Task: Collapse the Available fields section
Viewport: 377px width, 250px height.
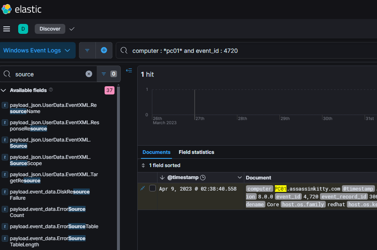Action: point(4,90)
